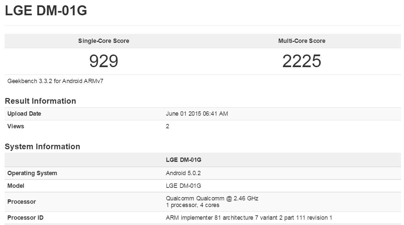Select the Multi-Core Score heading
Image resolution: width=404 pixels, height=225 pixels.
click(302, 41)
